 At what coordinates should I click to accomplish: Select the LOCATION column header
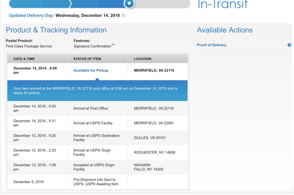(143, 59)
